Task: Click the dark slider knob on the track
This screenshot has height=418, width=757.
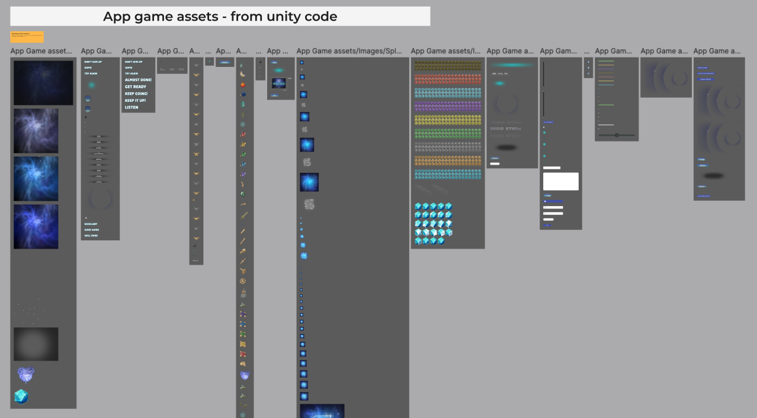Action: point(617,136)
